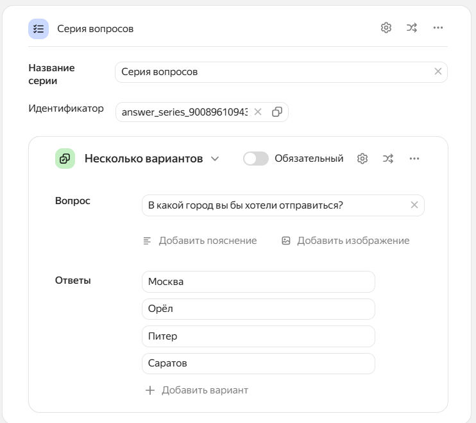Expand the "Несколько вариантов" type dropdown
This screenshot has width=476, height=423.
point(215,159)
